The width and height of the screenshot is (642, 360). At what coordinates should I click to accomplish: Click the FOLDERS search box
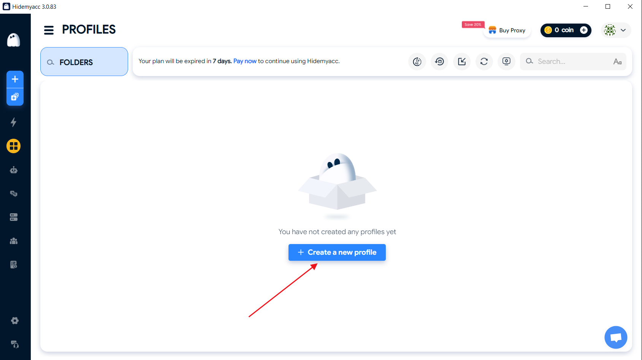(x=84, y=62)
